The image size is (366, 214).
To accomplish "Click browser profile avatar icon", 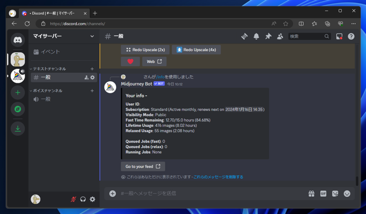I will 12,13.
